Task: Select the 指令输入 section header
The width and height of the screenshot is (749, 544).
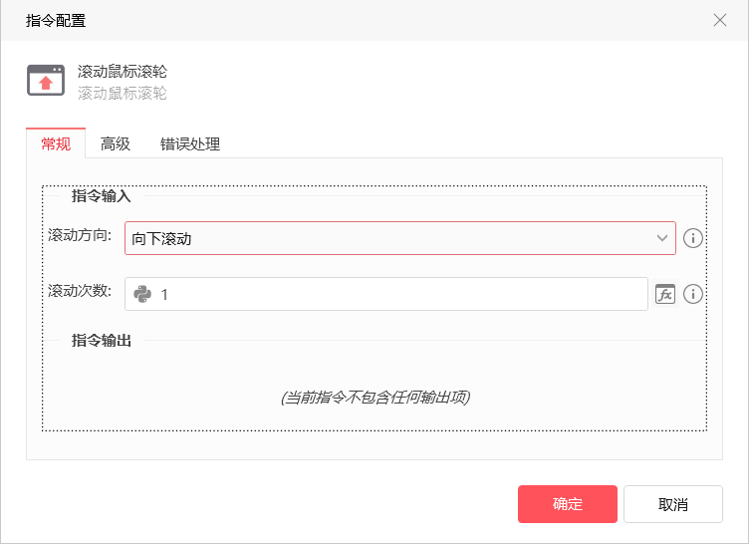Action: point(102,196)
